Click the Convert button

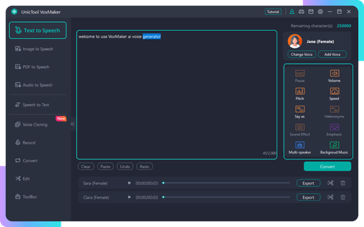(x=327, y=166)
